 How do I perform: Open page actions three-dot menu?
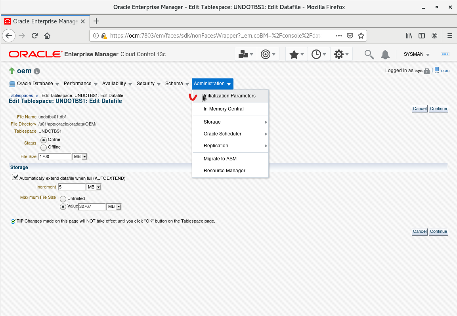coord(338,36)
